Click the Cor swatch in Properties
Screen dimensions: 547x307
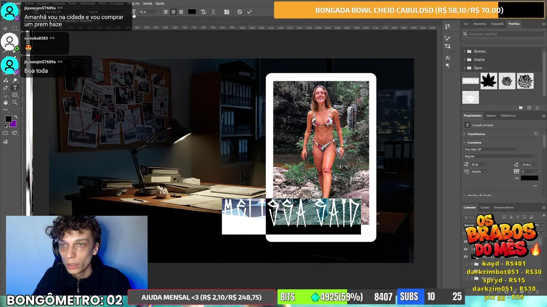tap(529, 178)
